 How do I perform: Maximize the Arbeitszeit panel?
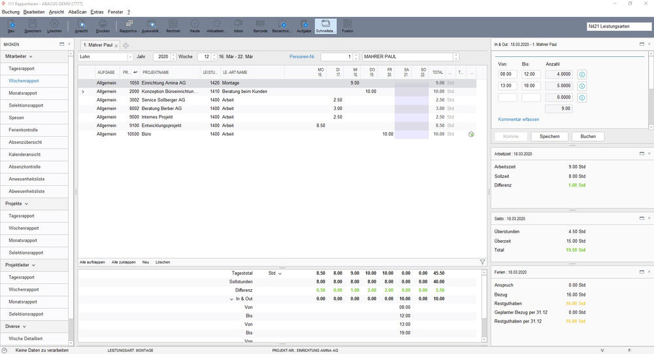tap(642, 154)
